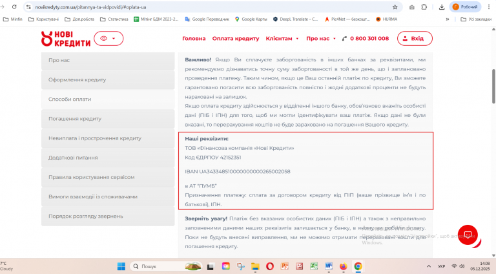Click scrollbar down arrow
This screenshot has height=274, width=496.
[x=493, y=255]
